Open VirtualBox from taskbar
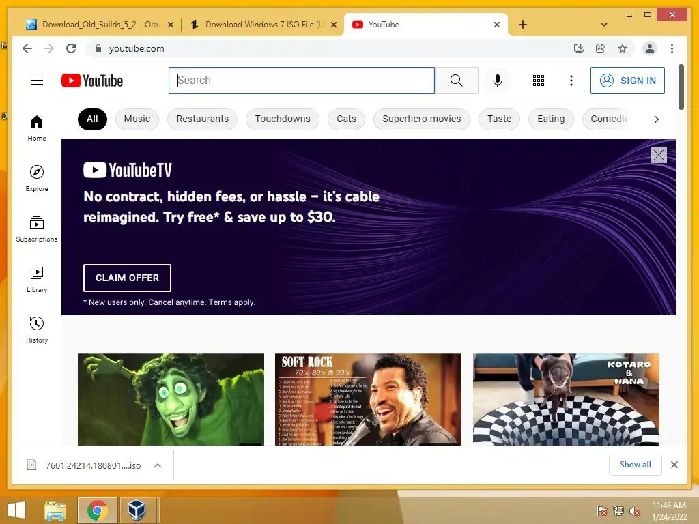Screen dimensions: 699x524 click(137, 510)
